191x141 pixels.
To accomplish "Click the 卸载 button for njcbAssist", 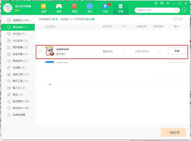I will click(x=177, y=51).
